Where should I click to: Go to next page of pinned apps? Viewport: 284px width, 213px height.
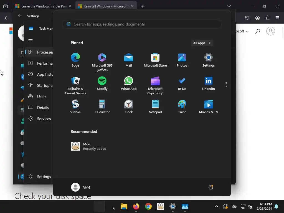pos(226,86)
